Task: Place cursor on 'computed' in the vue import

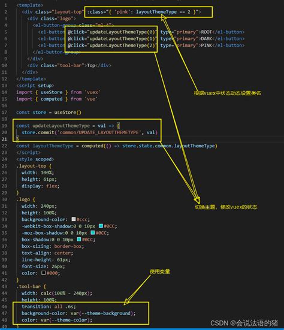Action: pos(52,99)
